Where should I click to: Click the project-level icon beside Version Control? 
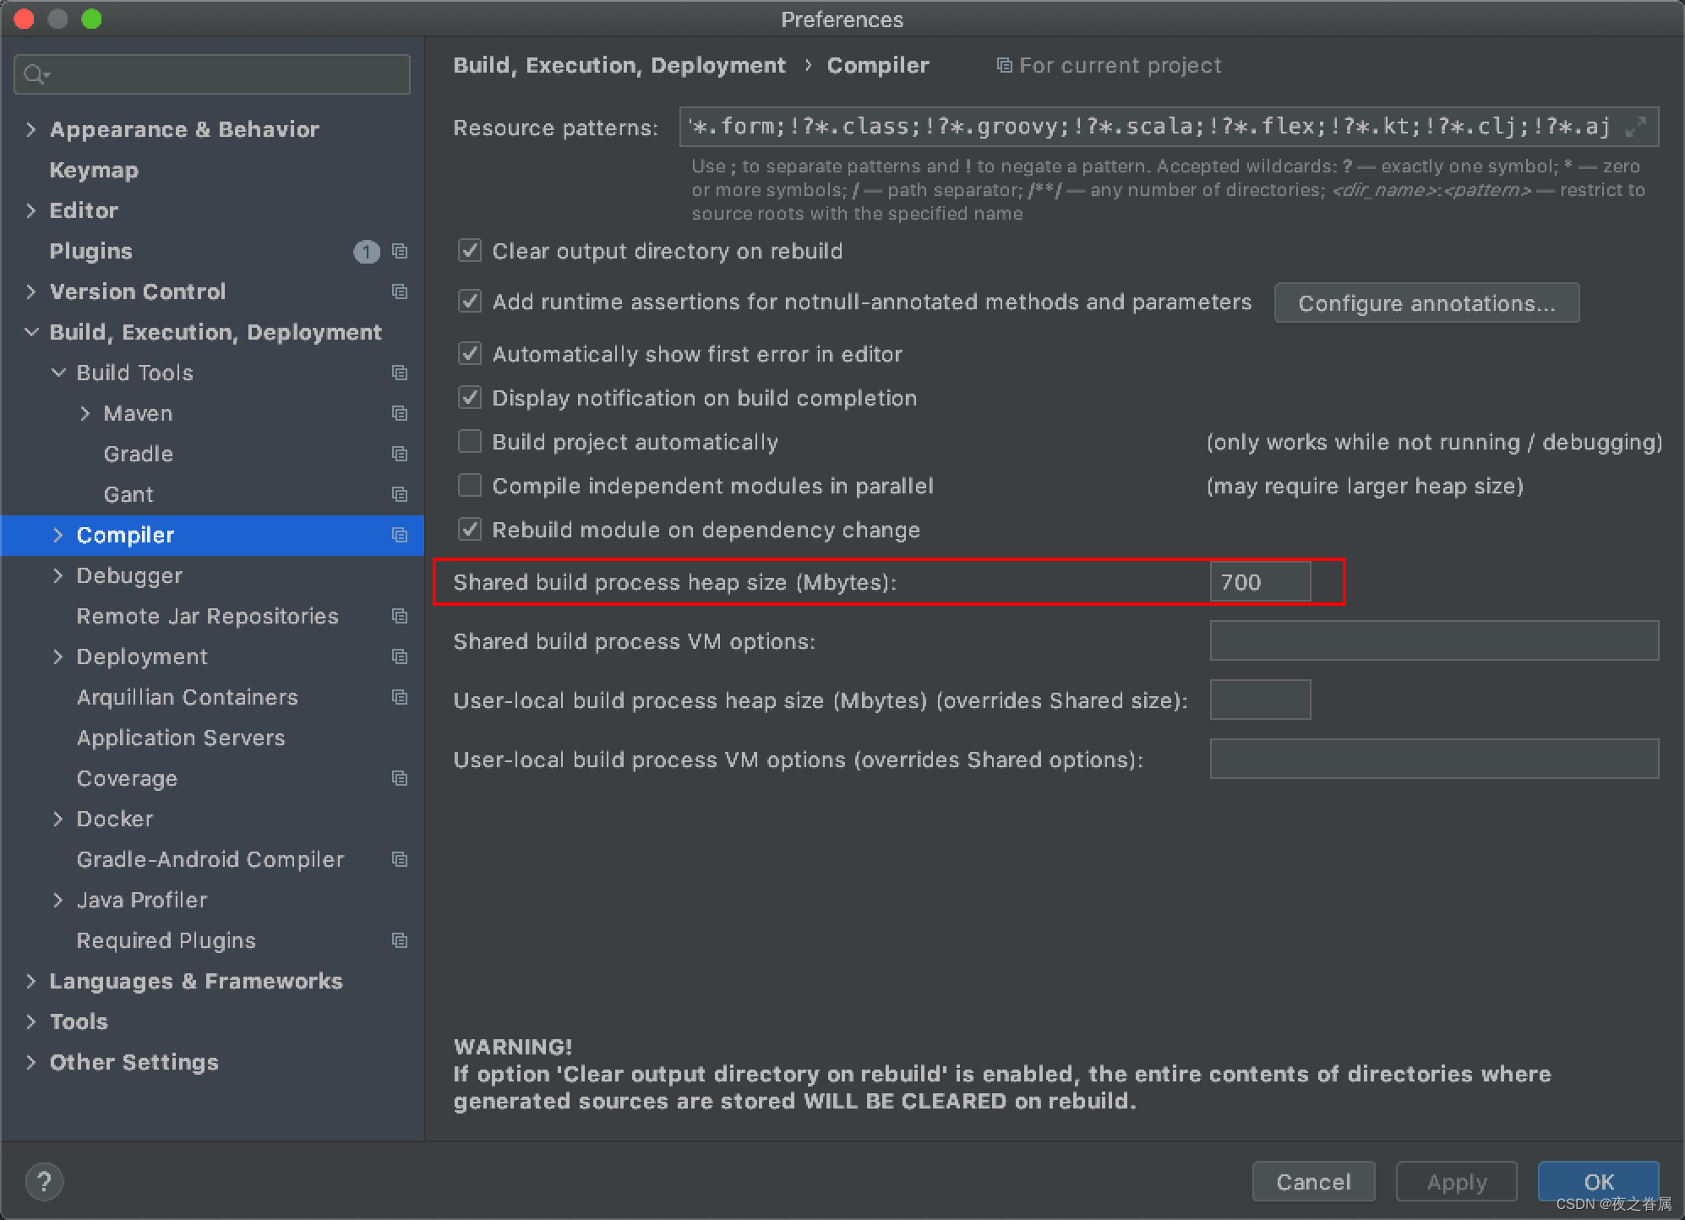point(400,291)
